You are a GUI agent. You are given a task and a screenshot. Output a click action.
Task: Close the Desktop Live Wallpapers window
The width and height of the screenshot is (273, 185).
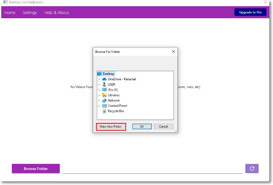click(265, 2)
